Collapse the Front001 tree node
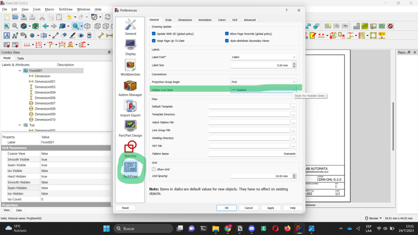The height and width of the screenshot is (235, 418). click(x=20, y=70)
